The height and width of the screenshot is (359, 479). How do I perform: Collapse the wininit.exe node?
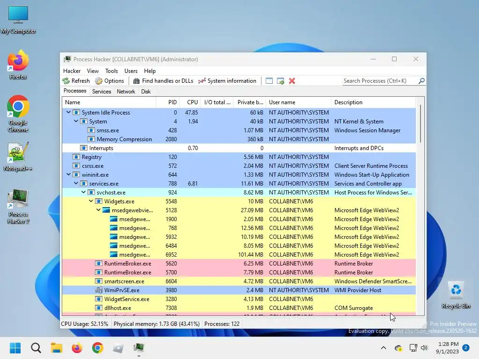(68, 175)
